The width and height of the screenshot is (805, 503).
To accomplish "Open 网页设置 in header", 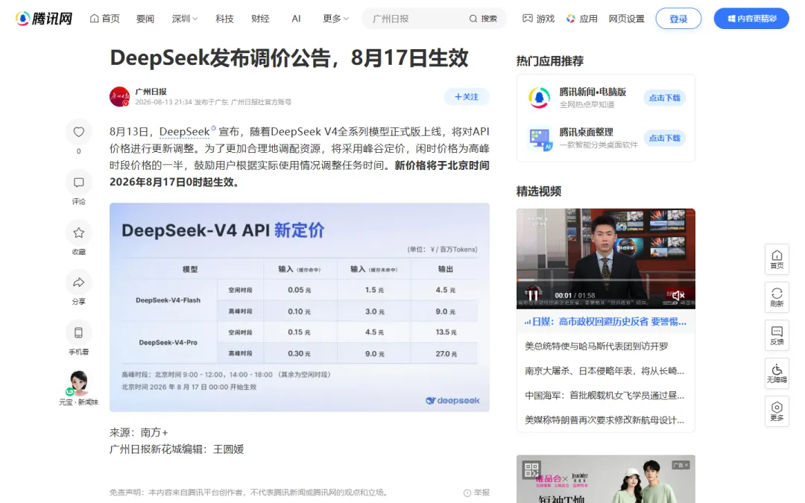I will 626,19.
